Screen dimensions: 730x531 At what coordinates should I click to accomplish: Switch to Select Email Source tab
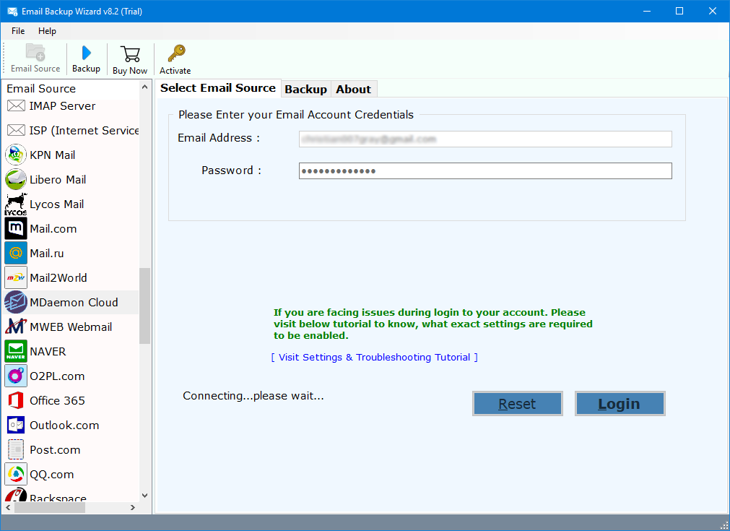click(218, 88)
